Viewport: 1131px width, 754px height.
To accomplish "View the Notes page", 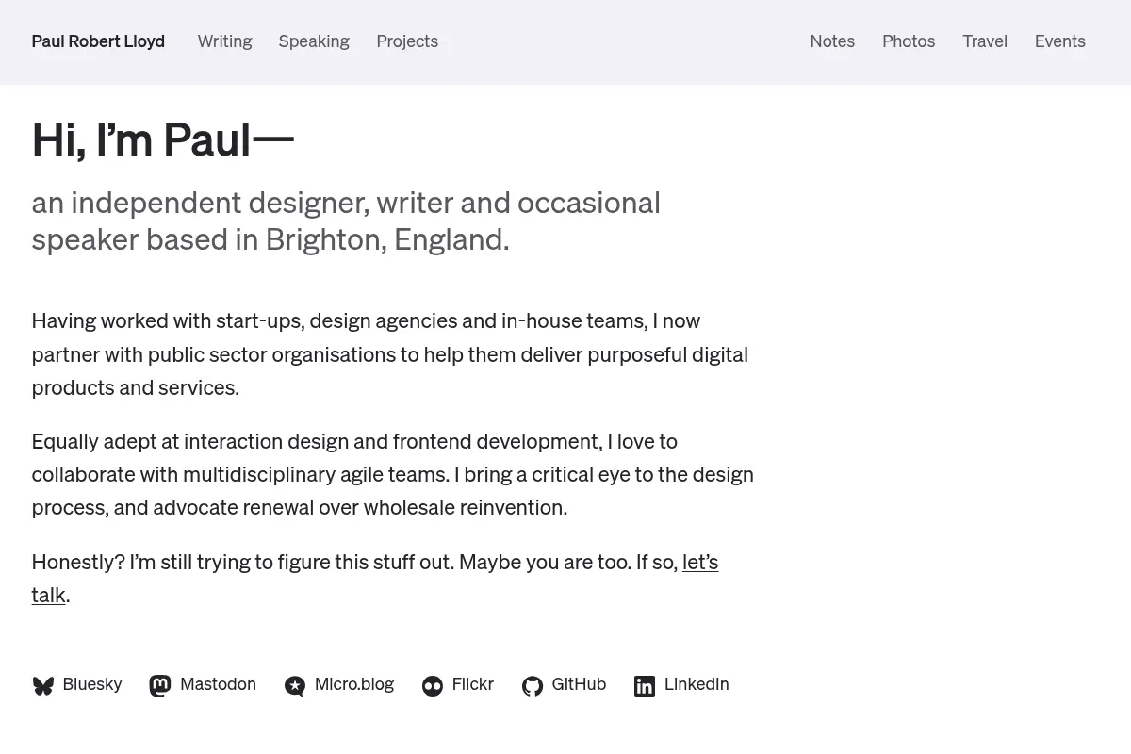I will (832, 41).
